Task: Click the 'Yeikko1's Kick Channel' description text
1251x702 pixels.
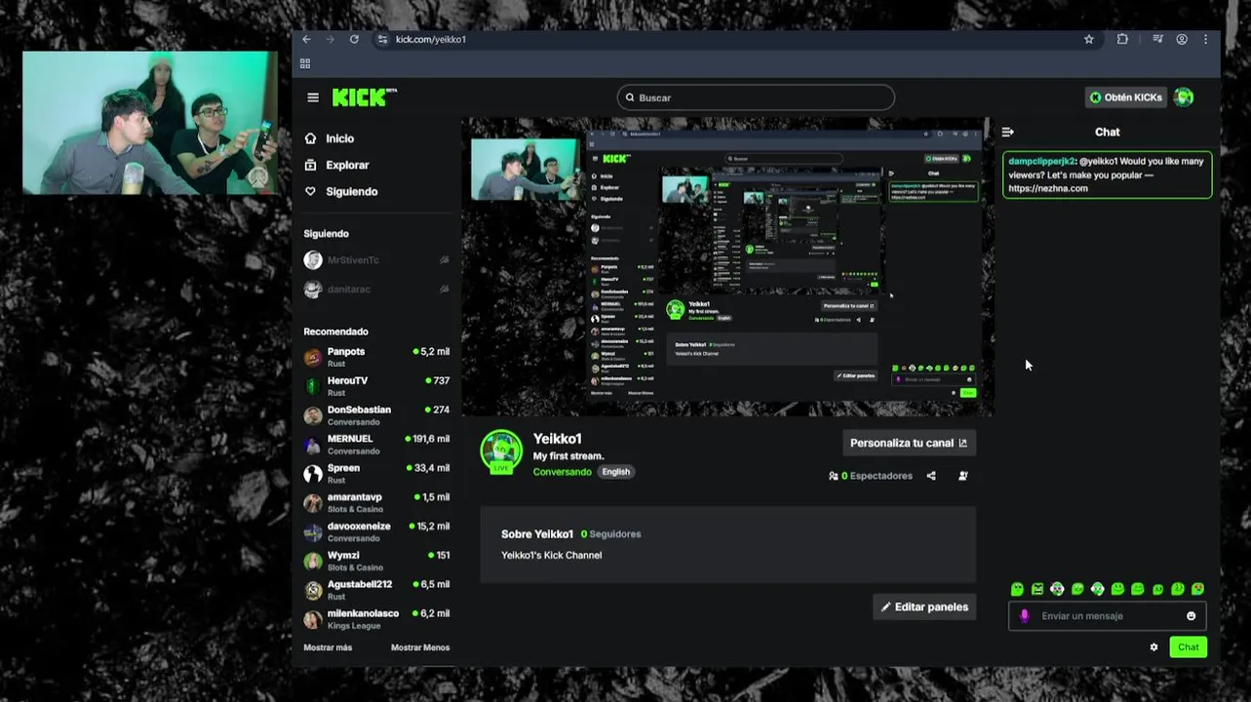Action: pos(551,555)
